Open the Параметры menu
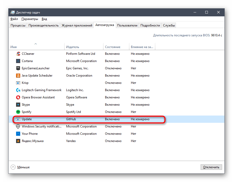 (30, 19)
